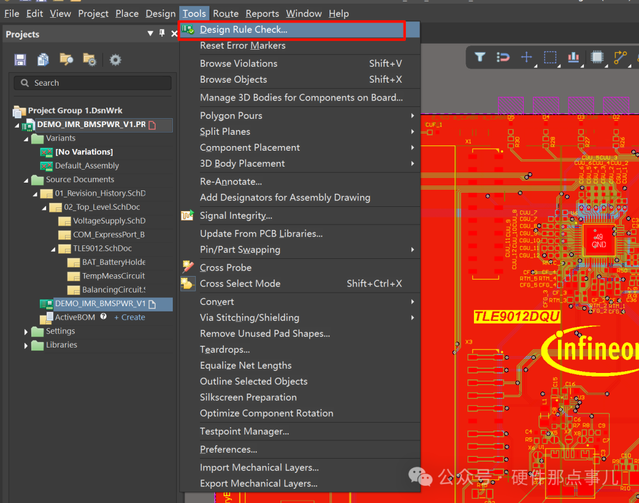Choose Teardrops option

299,349
